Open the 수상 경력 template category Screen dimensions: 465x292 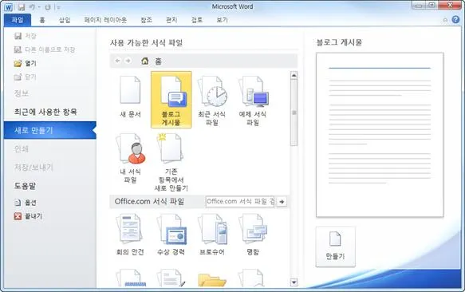171,235
